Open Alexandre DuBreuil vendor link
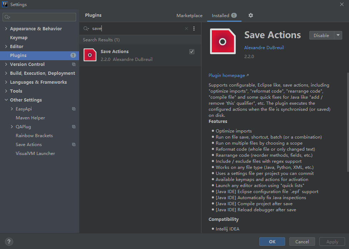The width and height of the screenshot is (349, 249). click(x=264, y=47)
